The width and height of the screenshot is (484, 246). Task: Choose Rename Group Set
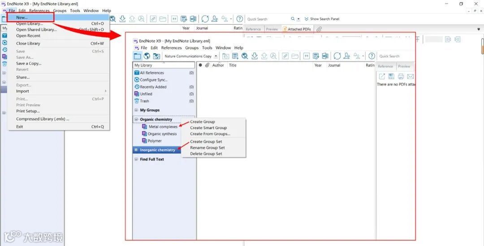pyautogui.click(x=207, y=148)
